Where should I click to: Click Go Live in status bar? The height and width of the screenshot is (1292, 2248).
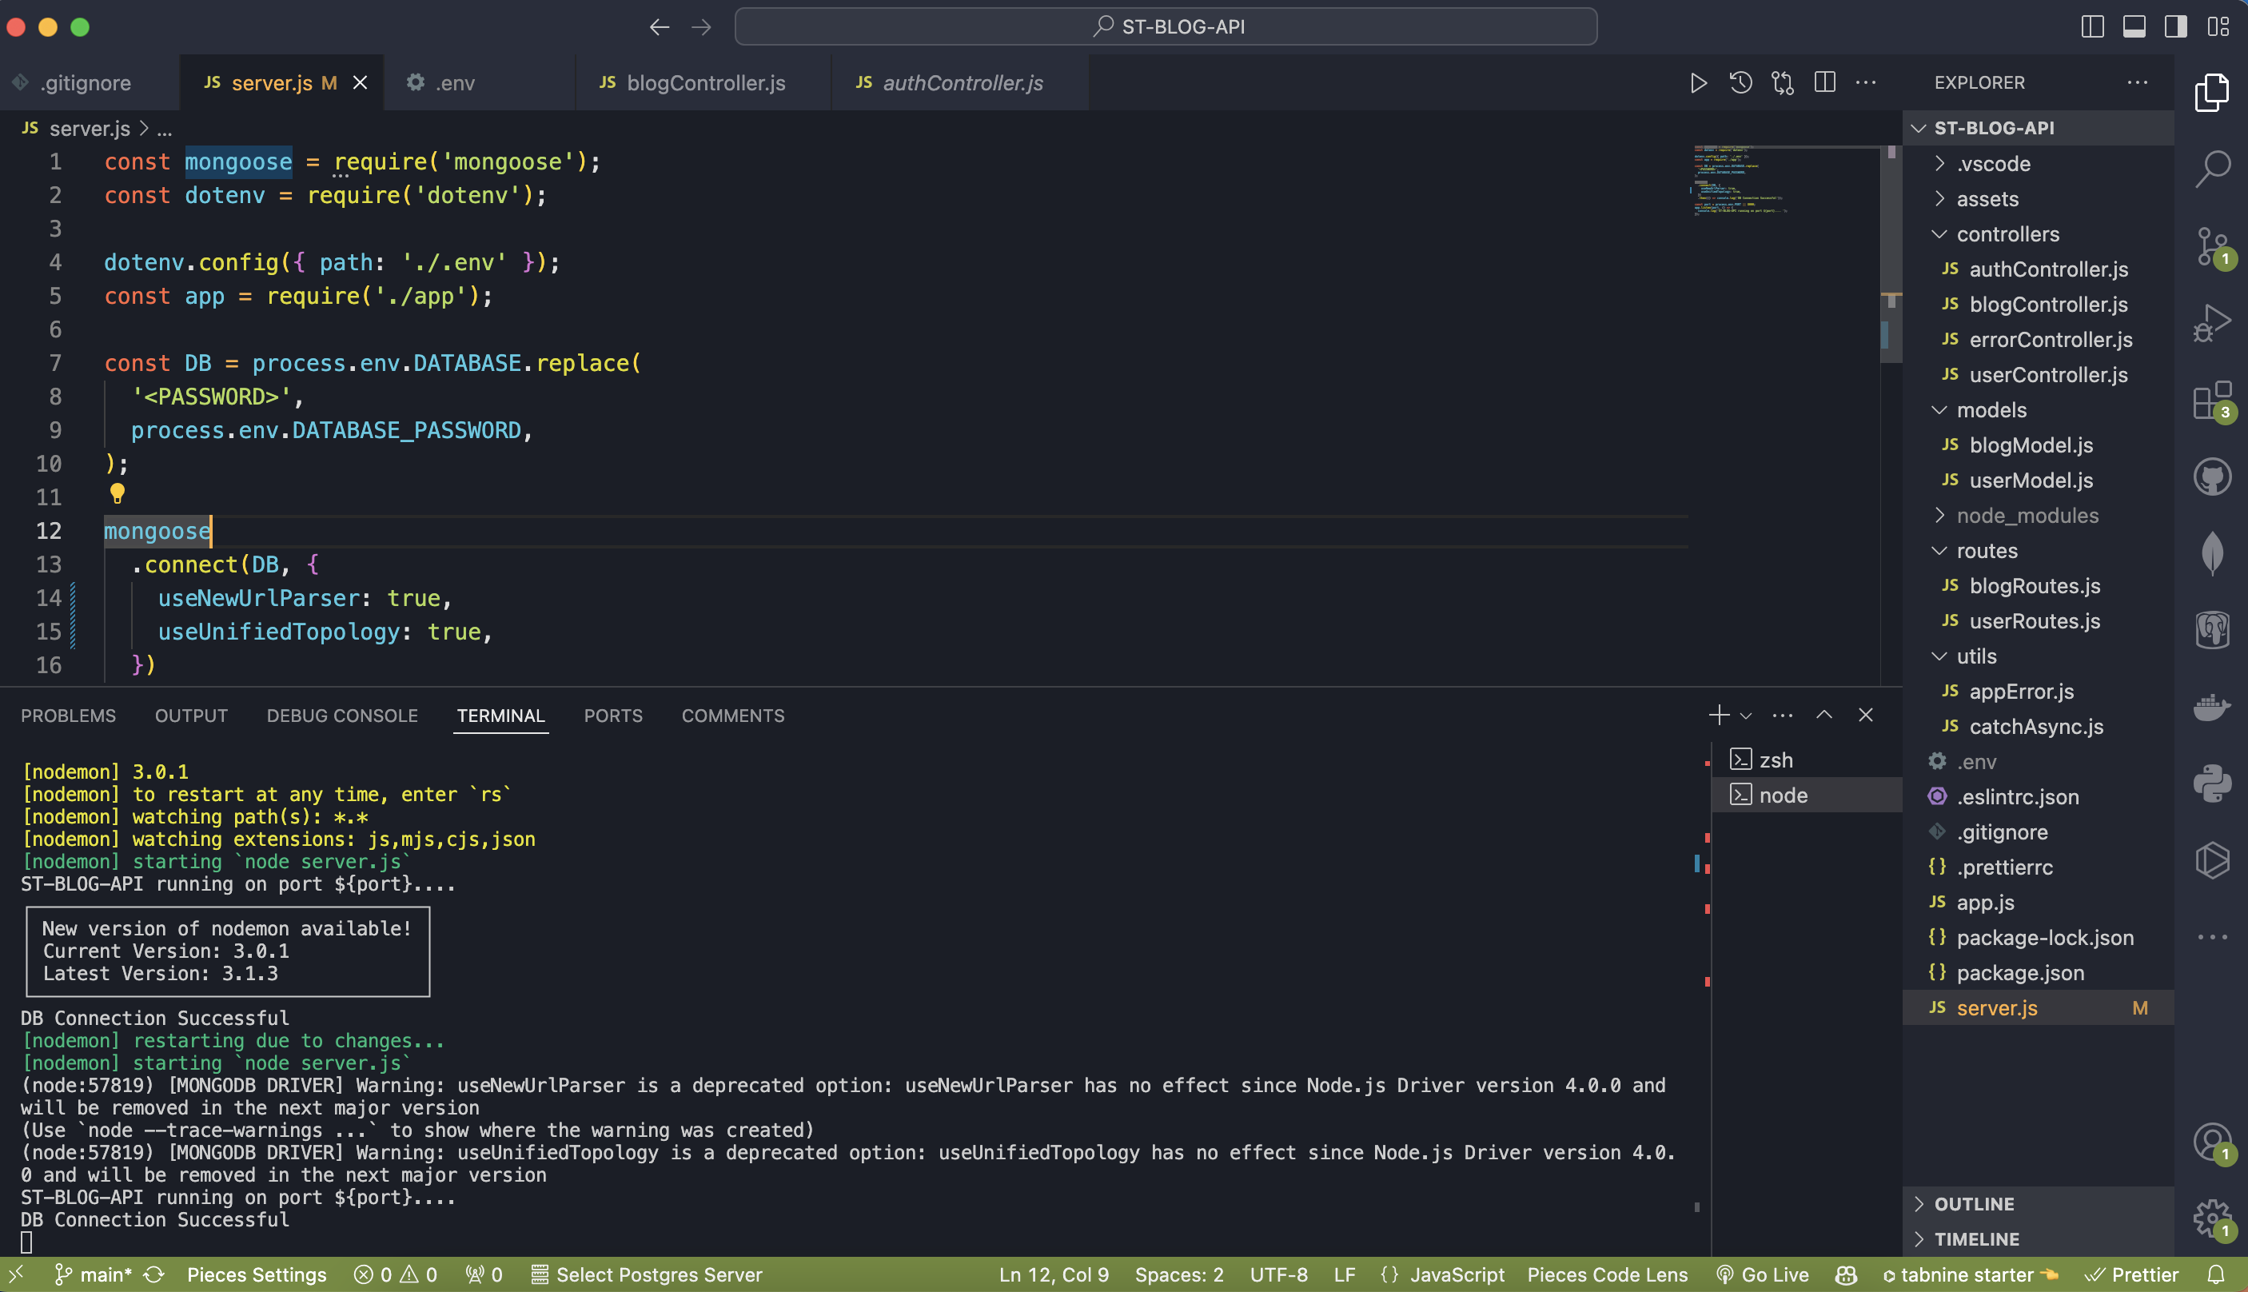[x=1764, y=1274]
